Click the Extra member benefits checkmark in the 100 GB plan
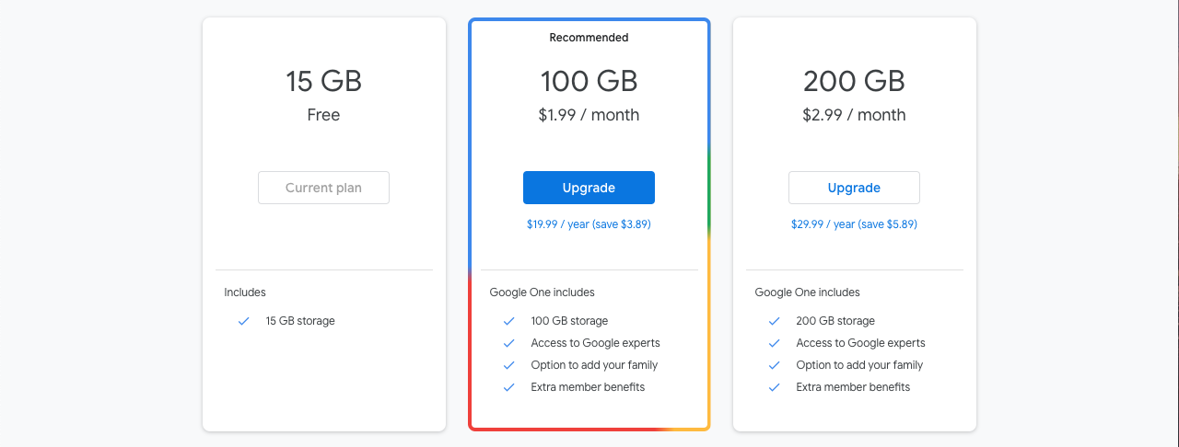Viewport: 1179px width, 447px height. (508, 387)
